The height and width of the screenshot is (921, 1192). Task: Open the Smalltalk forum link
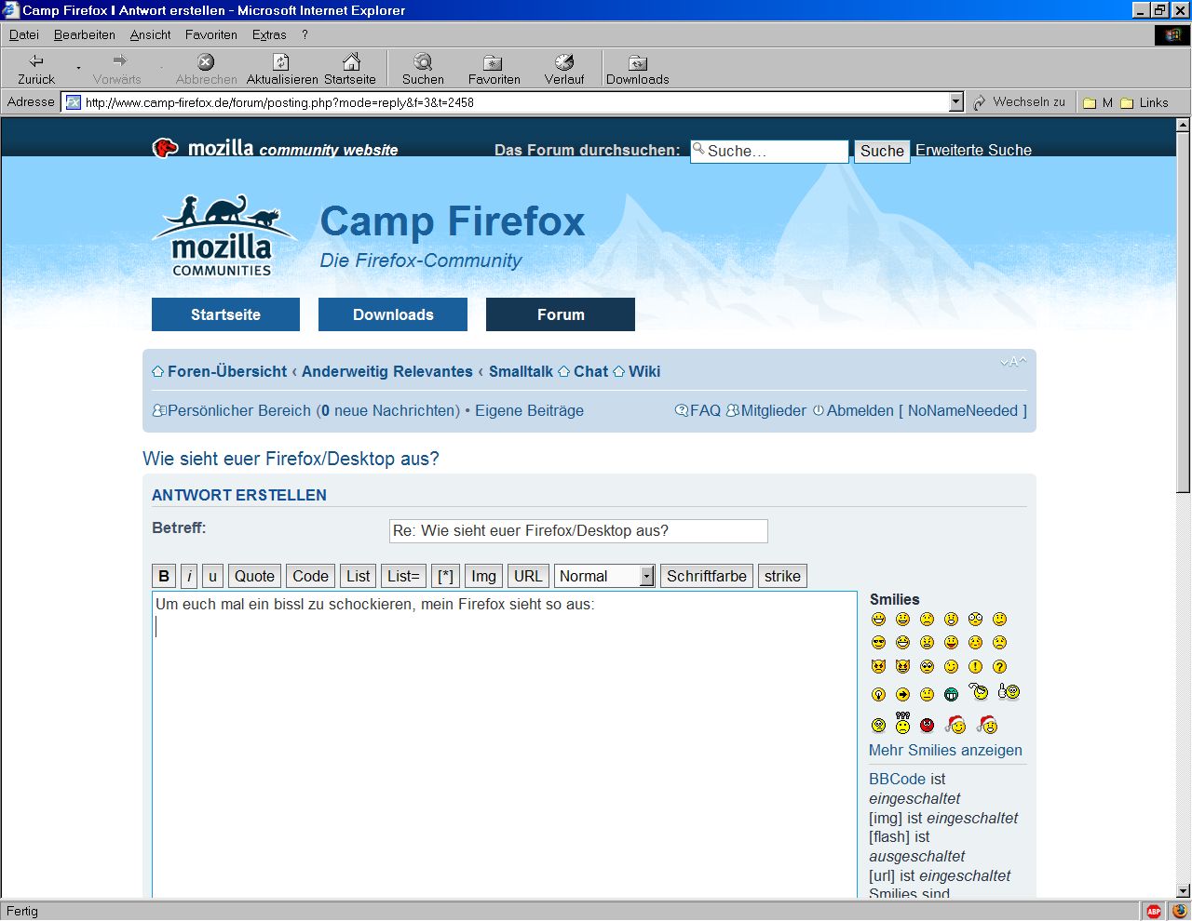(521, 371)
